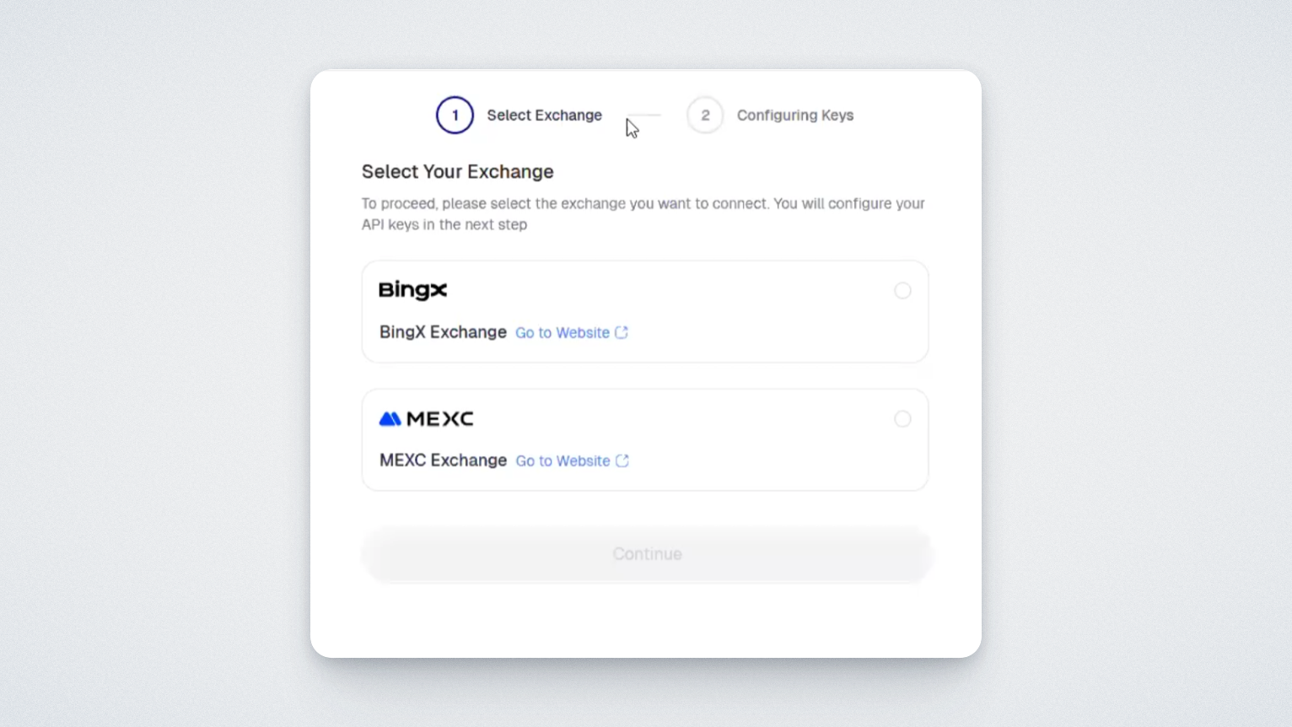
Task: Click the blue MEXC mountain emblem
Action: point(390,419)
